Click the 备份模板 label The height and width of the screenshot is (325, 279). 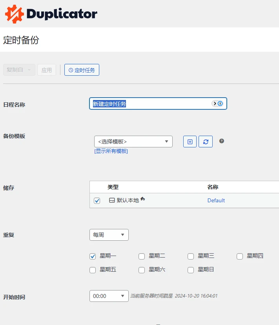pyautogui.click(x=14, y=136)
